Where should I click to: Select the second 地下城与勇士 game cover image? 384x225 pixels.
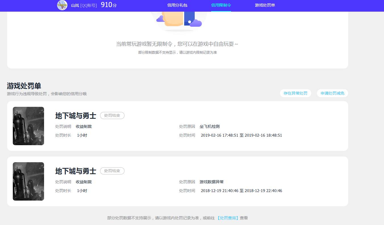pos(28,181)
